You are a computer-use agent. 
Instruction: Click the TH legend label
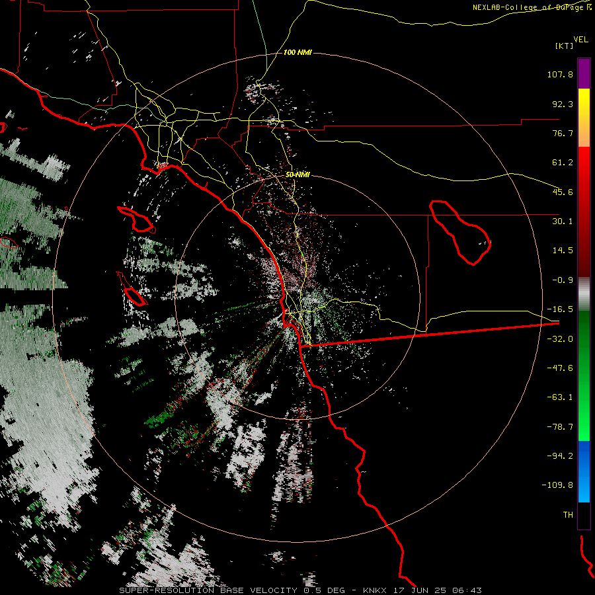point(568,515)
